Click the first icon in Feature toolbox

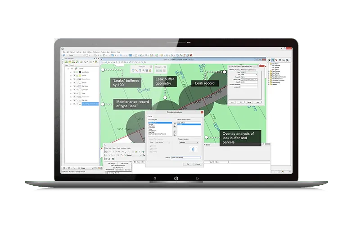(x=133, y=71)
